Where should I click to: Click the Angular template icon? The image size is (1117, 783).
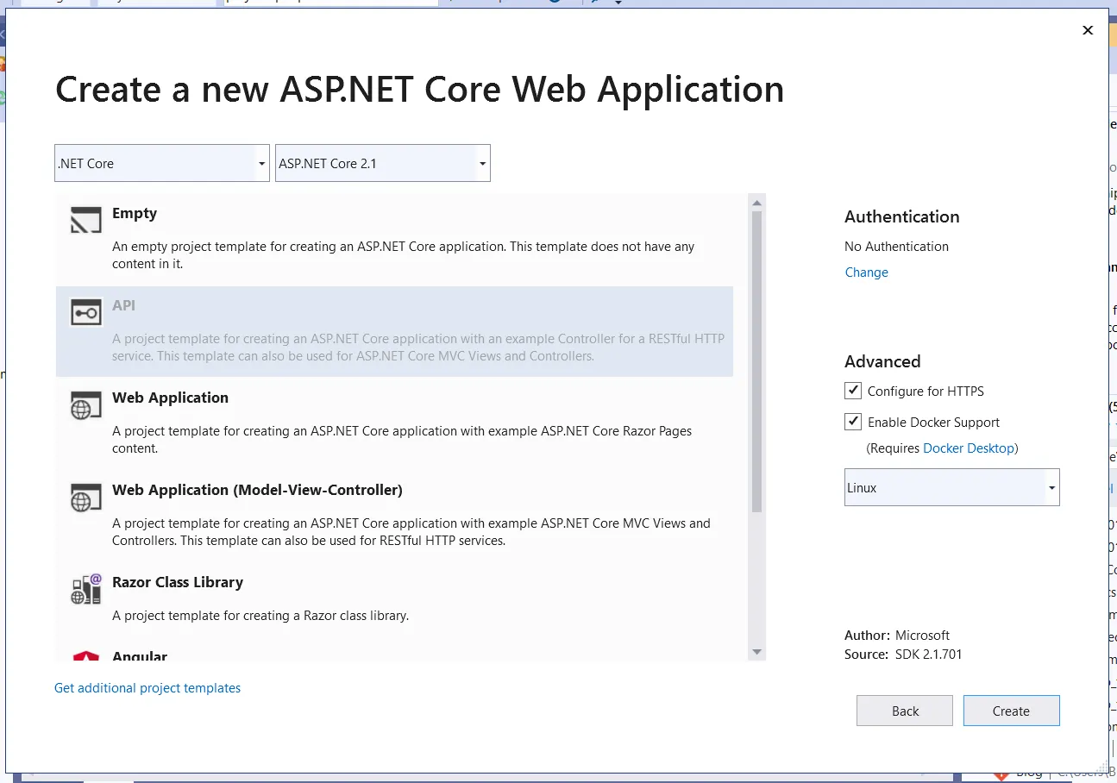[86, 656]
